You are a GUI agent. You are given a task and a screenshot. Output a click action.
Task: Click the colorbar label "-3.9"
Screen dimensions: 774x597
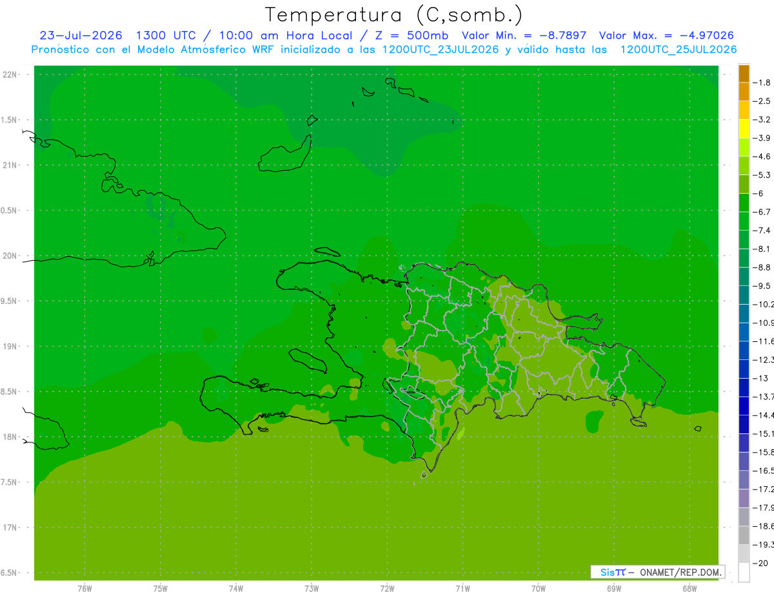point(762,138)
